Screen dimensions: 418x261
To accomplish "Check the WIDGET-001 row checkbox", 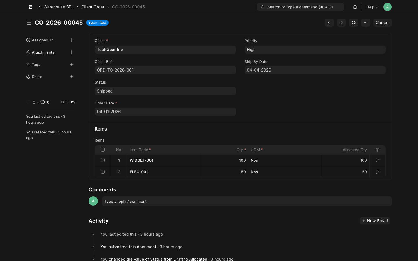I will coord(103,160).
